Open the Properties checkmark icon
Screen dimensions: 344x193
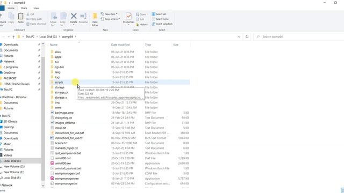(128, 17)
